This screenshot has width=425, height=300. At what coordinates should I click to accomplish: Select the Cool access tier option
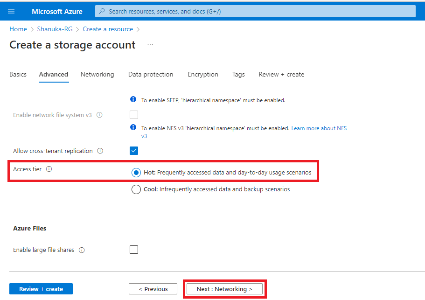(136, 189)
